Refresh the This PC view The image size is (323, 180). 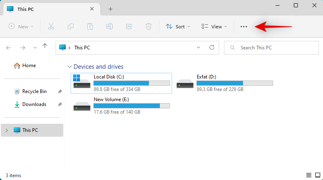(x=211, y=47)
